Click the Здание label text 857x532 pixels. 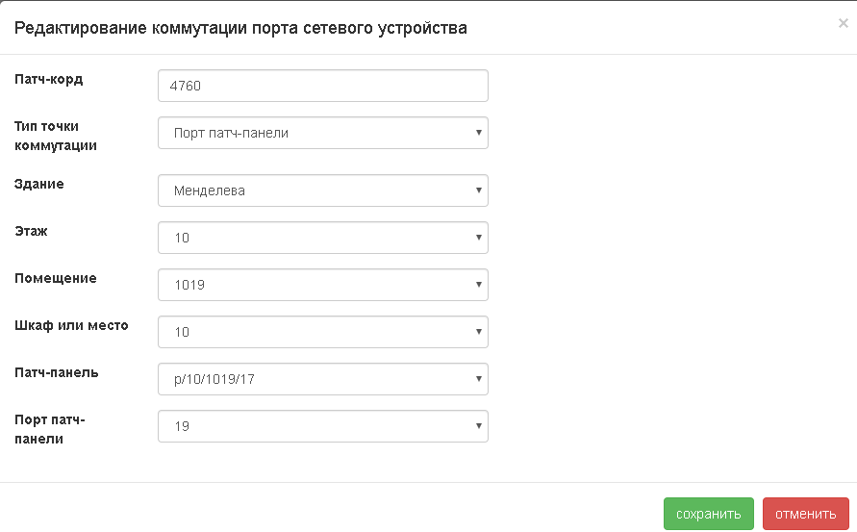[39, 183]
